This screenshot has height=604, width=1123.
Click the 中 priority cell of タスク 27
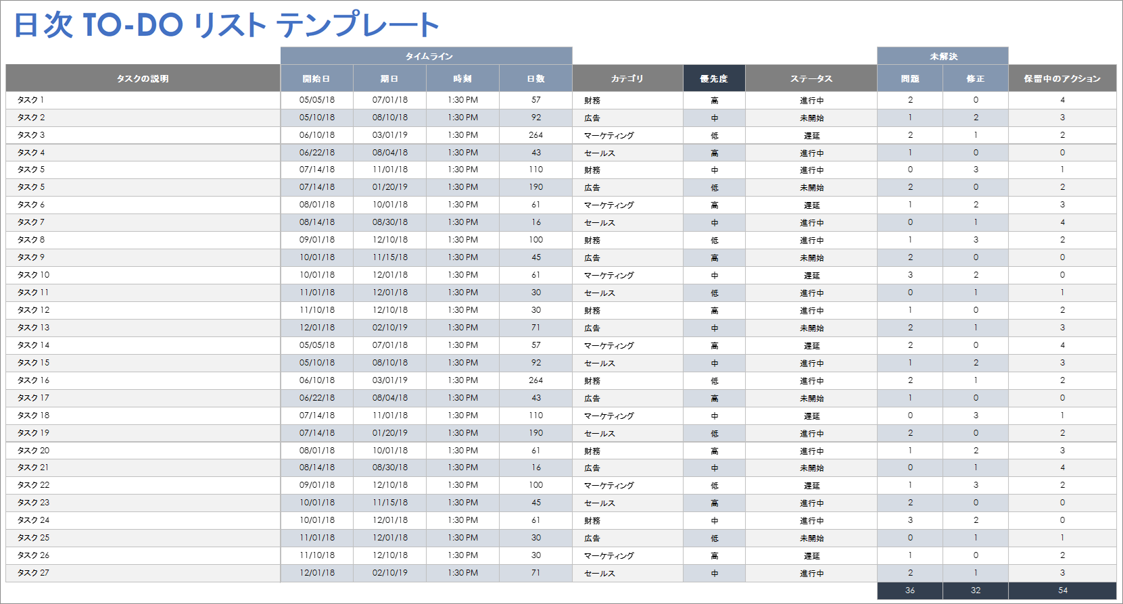tap(714, 573)
